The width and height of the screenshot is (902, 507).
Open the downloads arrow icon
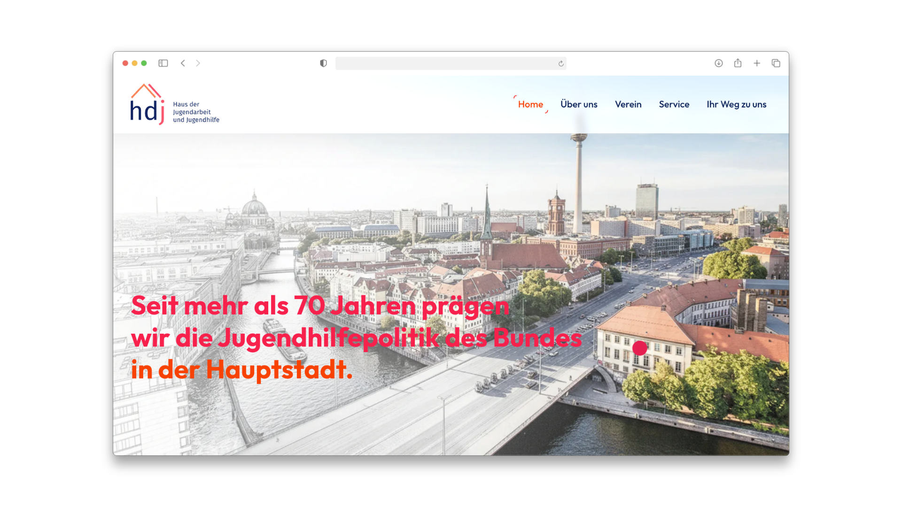point(718,63)
